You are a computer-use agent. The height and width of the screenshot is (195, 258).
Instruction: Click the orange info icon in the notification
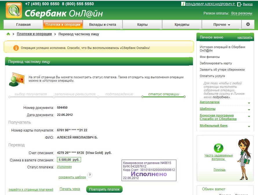(16, 48)
